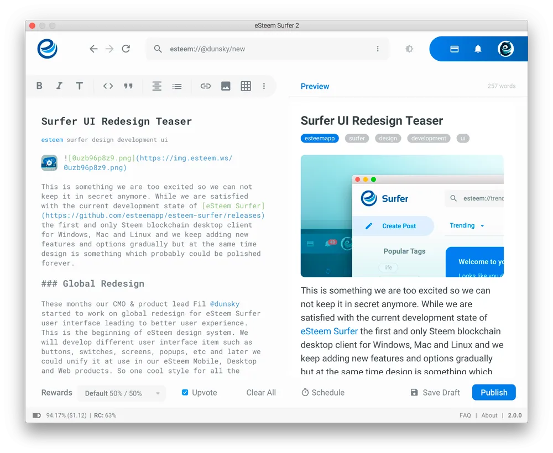
Task: Click the eSteem logo in header
Action: pyautogui.click(x=47, y=49)
